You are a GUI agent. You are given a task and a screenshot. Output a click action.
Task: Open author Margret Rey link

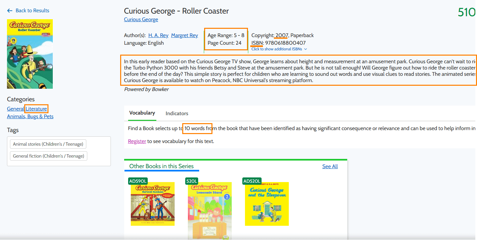click(185, 35)
